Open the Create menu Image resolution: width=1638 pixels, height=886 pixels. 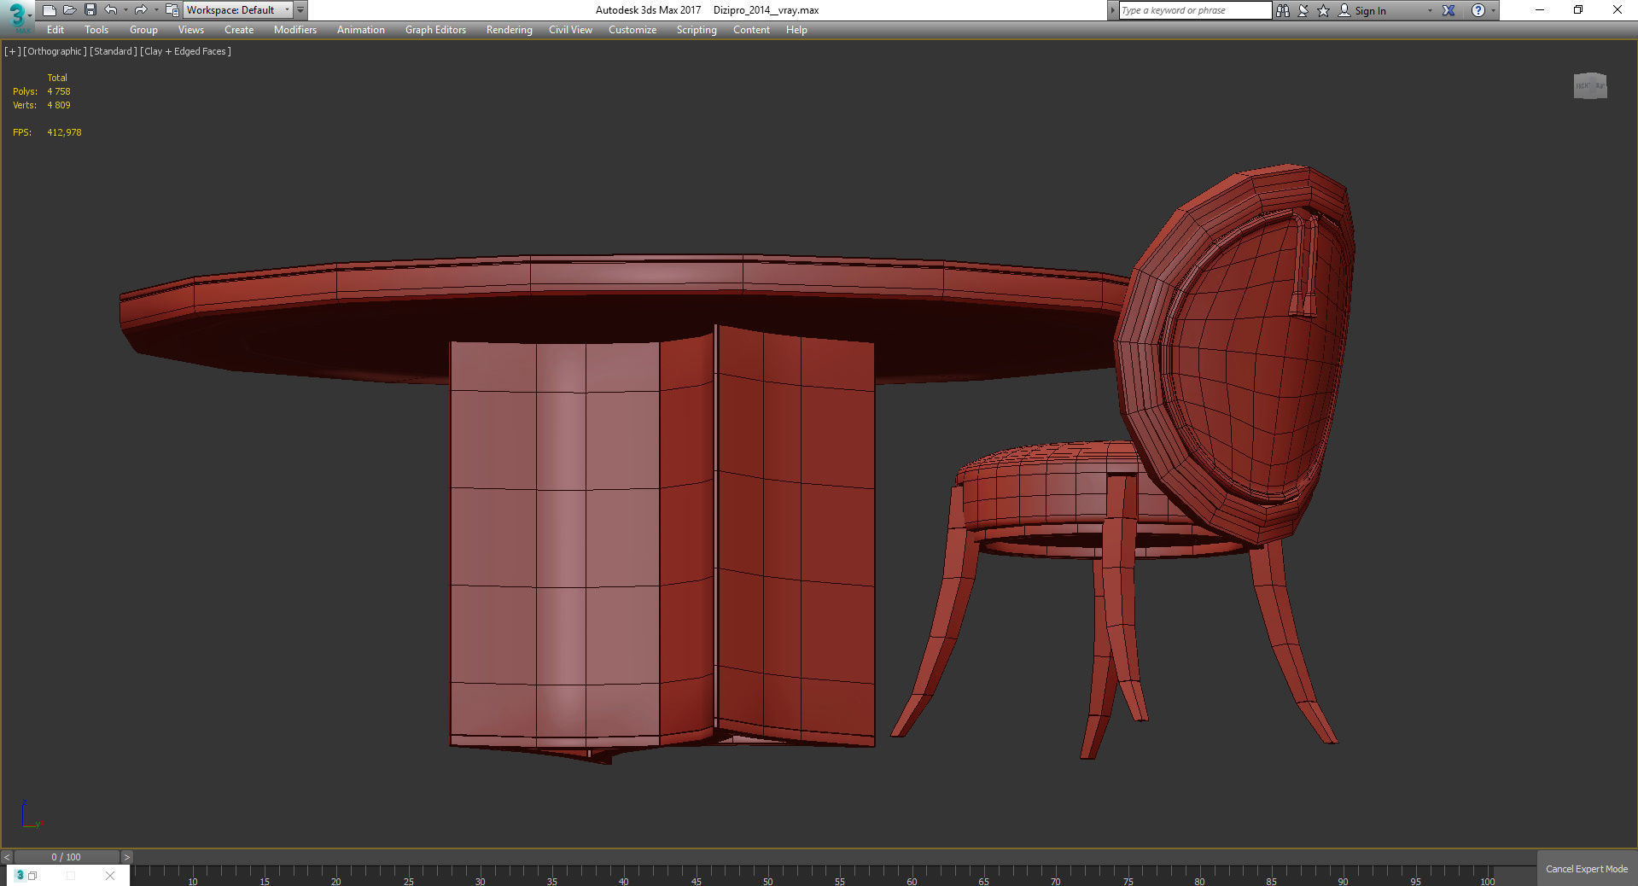tap(239, 30)
